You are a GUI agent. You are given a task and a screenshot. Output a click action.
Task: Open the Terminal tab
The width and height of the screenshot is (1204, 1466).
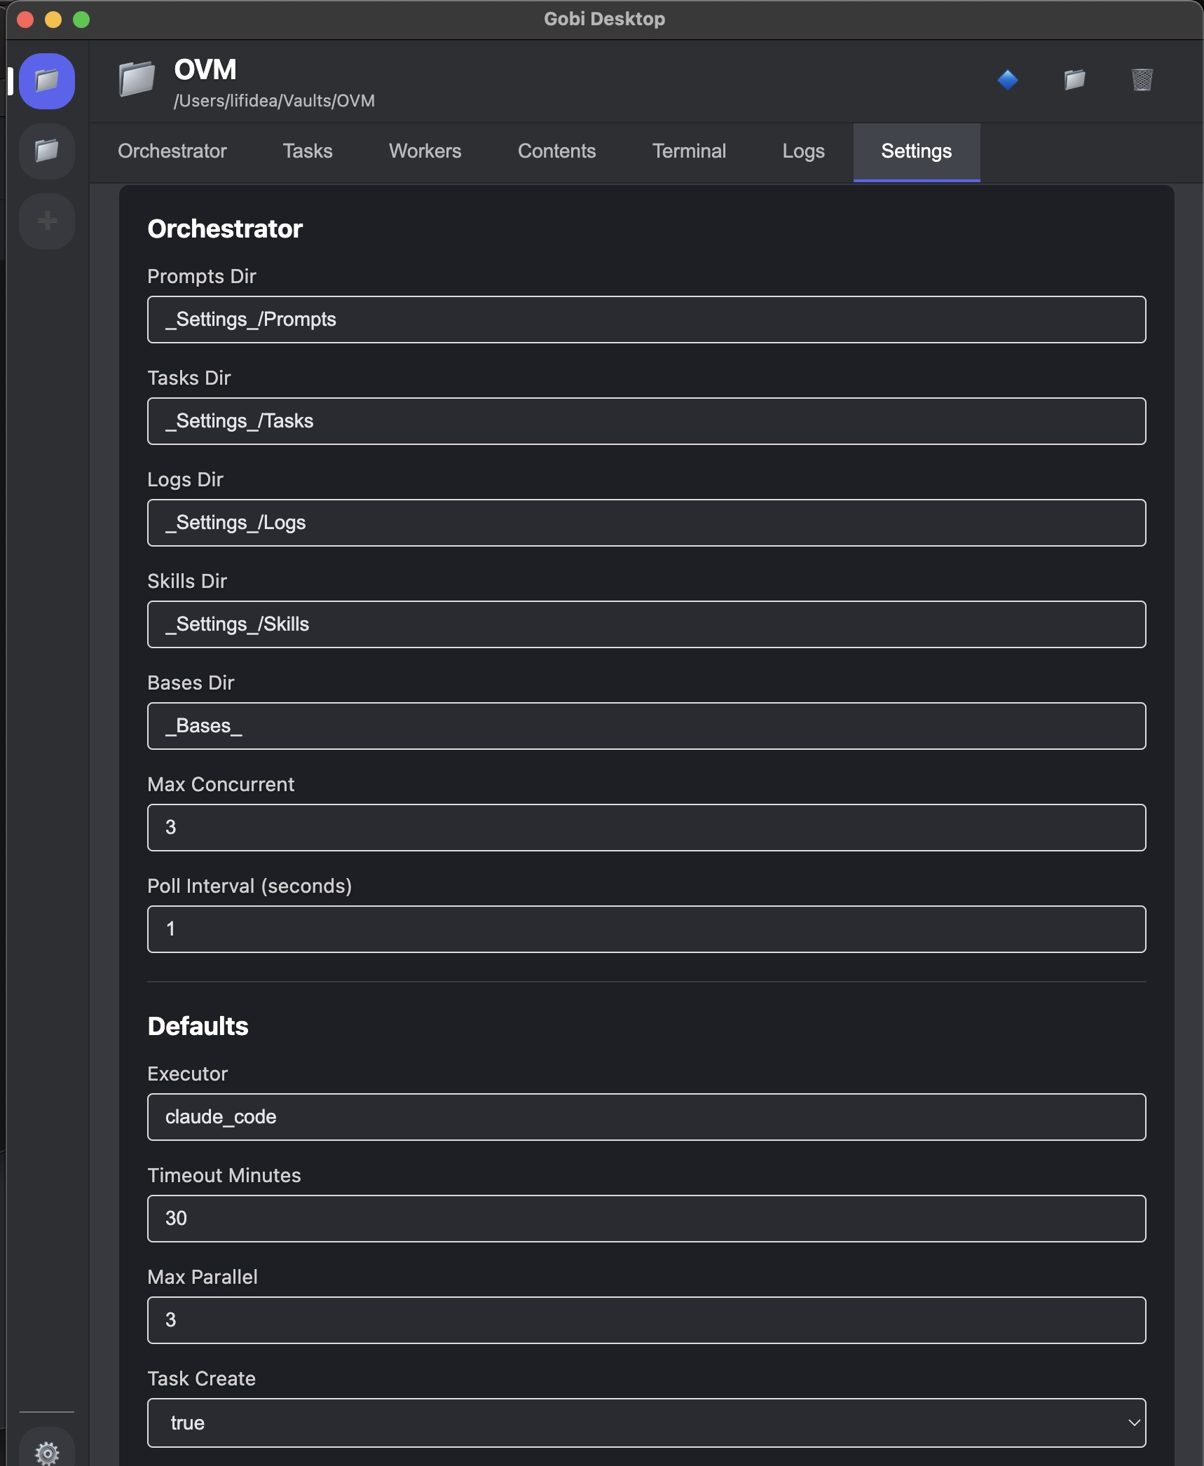tap(689, 151)
